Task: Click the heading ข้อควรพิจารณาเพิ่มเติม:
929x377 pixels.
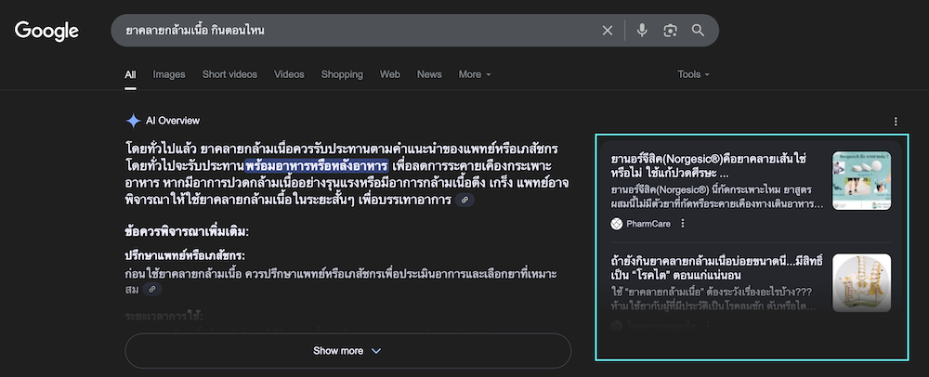Action: click(187, 231)
